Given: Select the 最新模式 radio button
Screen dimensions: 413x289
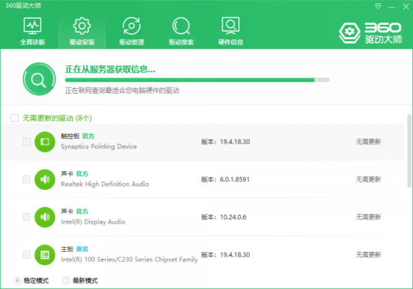Looking at the screenshot, I should point(66,281).
